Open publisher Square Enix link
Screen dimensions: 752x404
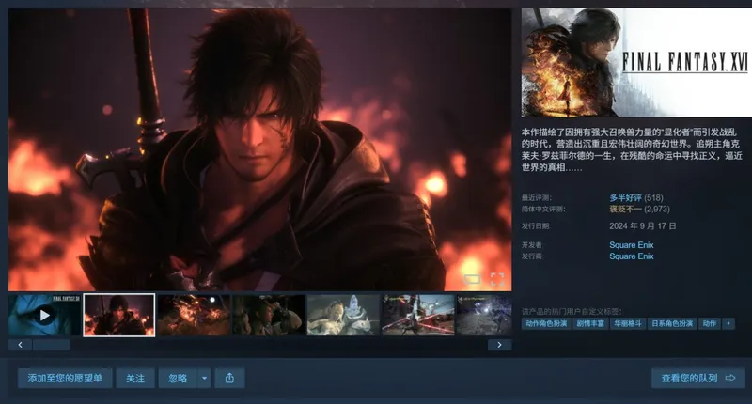[x=631, y=256]
